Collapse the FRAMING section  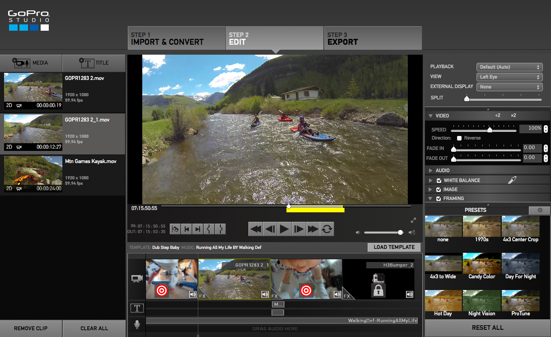click(x=430, y=198)
